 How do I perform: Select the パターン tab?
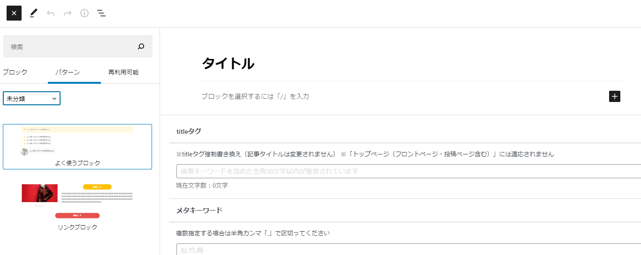pos(68,72)
